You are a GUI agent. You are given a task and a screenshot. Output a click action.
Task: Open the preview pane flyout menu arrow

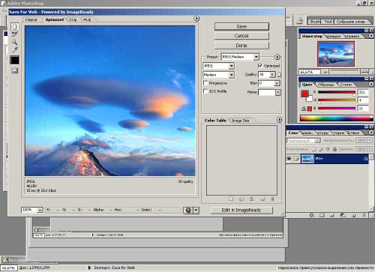pyautogui.click(x=196, y=19)
